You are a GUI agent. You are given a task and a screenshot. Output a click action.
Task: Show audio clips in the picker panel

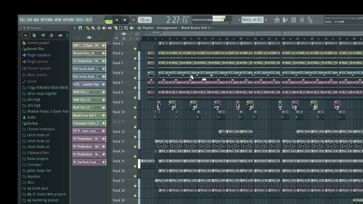(x=89, y=38)
